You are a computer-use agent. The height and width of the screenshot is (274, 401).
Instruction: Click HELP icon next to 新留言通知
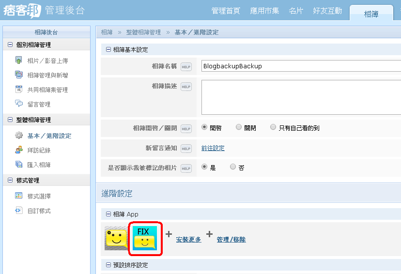tap(186, 149)
